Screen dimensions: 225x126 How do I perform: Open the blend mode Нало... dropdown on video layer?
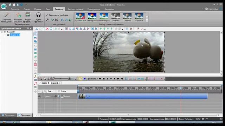tap(49, 97)
